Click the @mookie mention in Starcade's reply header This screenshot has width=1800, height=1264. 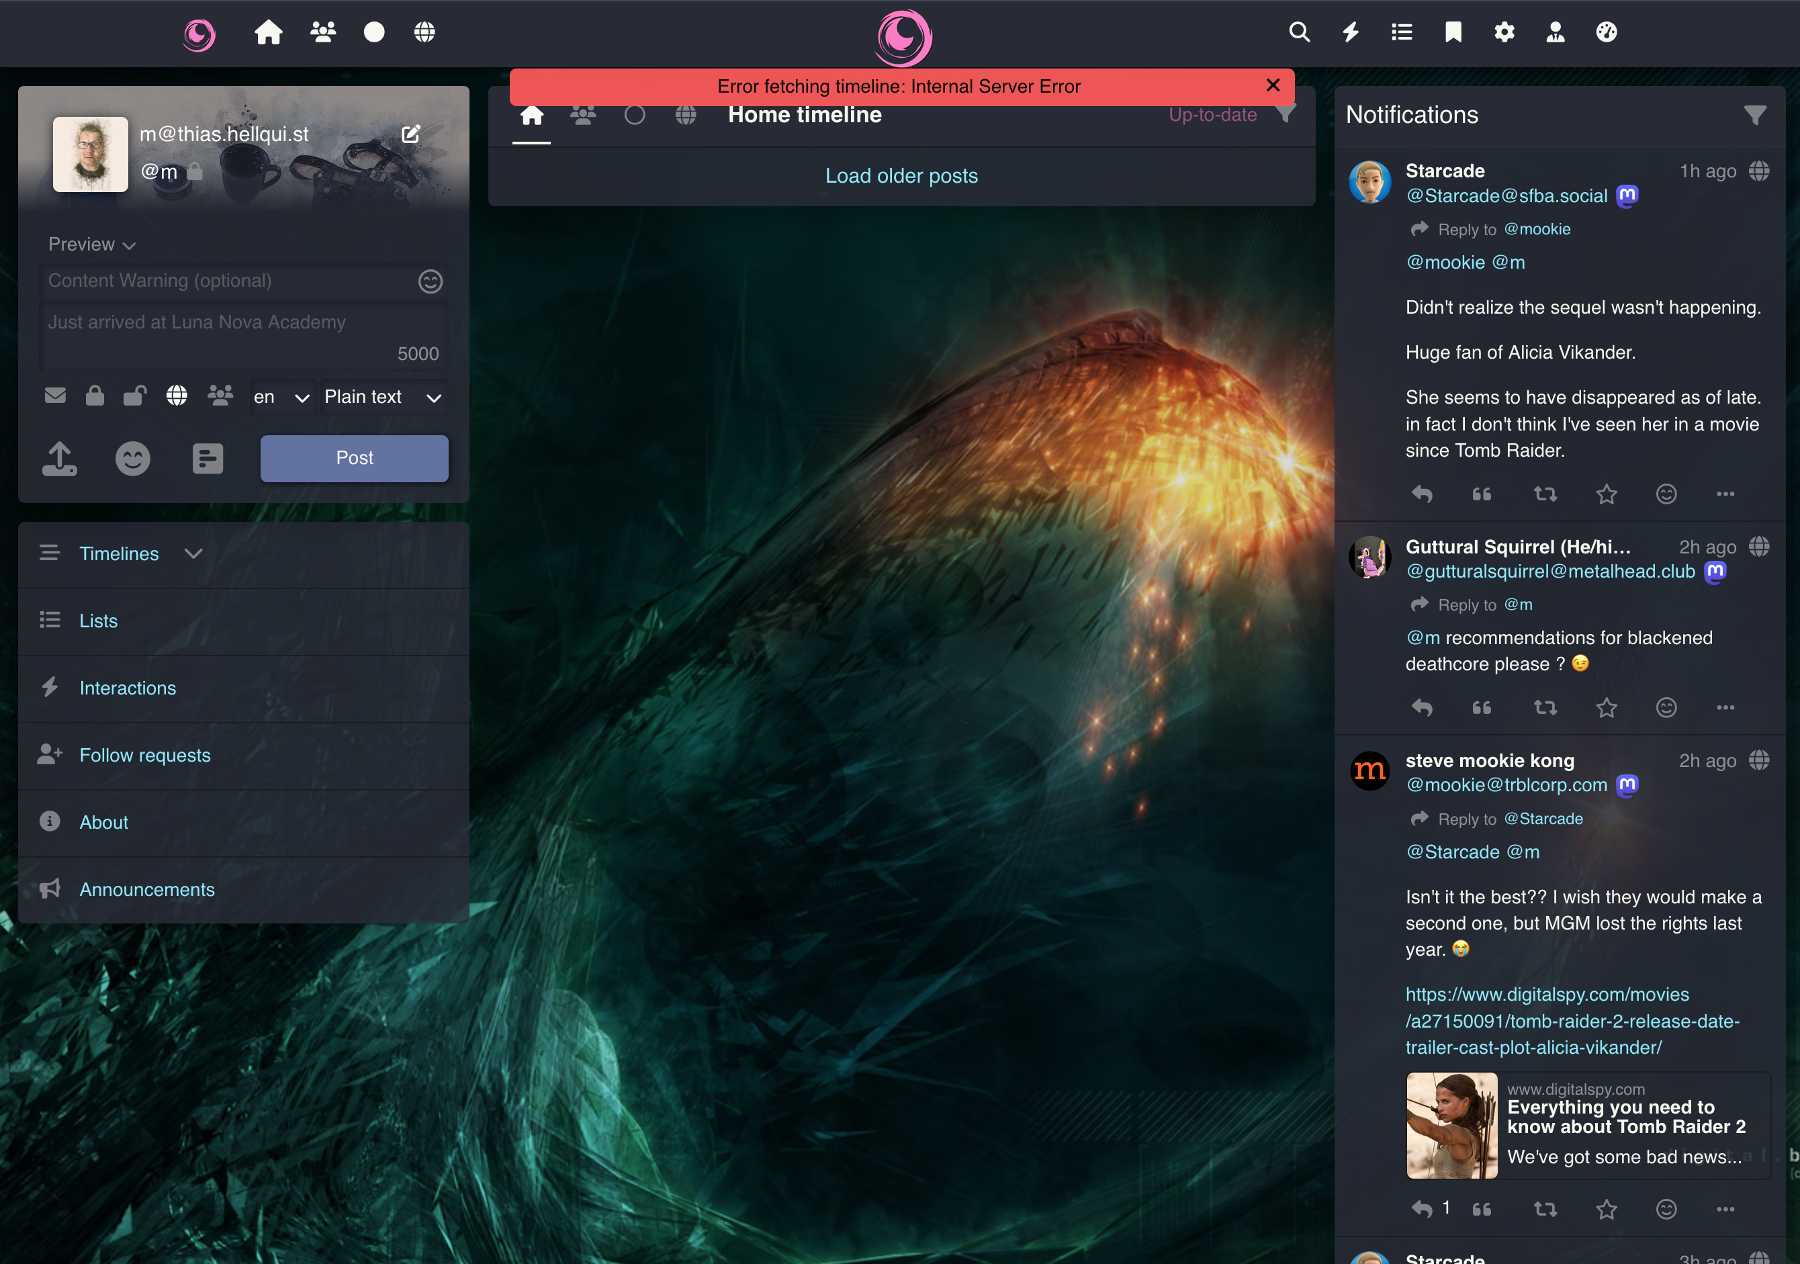(1537, 230)
